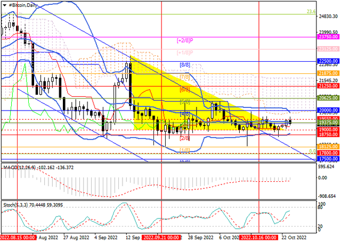Image resolution: width=341 pixels, height=243 pixels.
Task: Click the [+1/8]P Murrey level label
Action: [185, 53]
